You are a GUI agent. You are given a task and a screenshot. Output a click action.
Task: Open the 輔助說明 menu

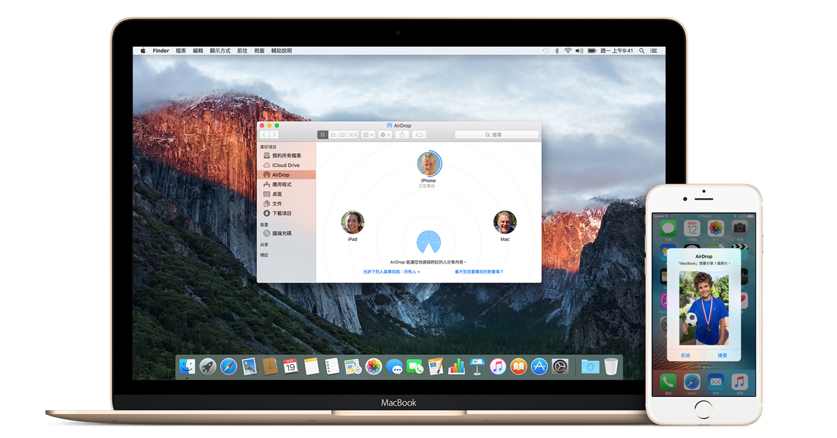(282, 51)
